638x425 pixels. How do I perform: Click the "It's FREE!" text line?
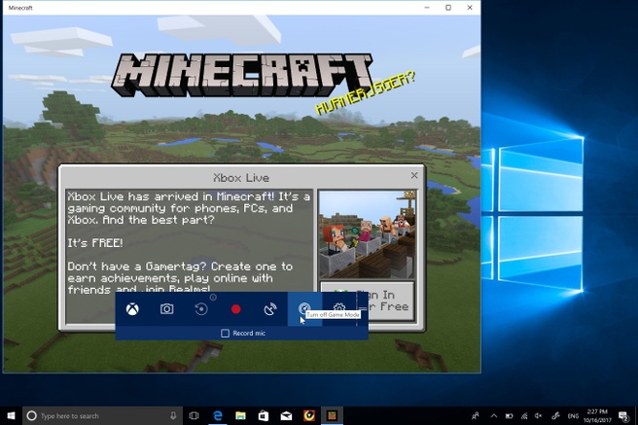click(x=94, y=243)
